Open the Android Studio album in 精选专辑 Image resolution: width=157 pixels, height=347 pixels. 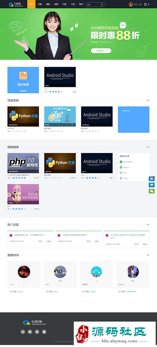pos(97,116)
